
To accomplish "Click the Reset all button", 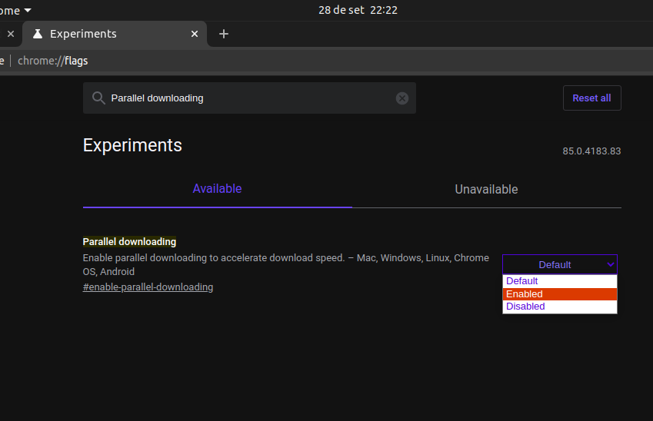I will coord(591,98).
